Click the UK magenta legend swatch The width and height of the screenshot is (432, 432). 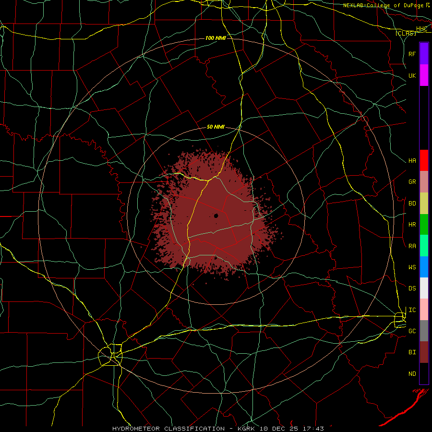(424, 75)
